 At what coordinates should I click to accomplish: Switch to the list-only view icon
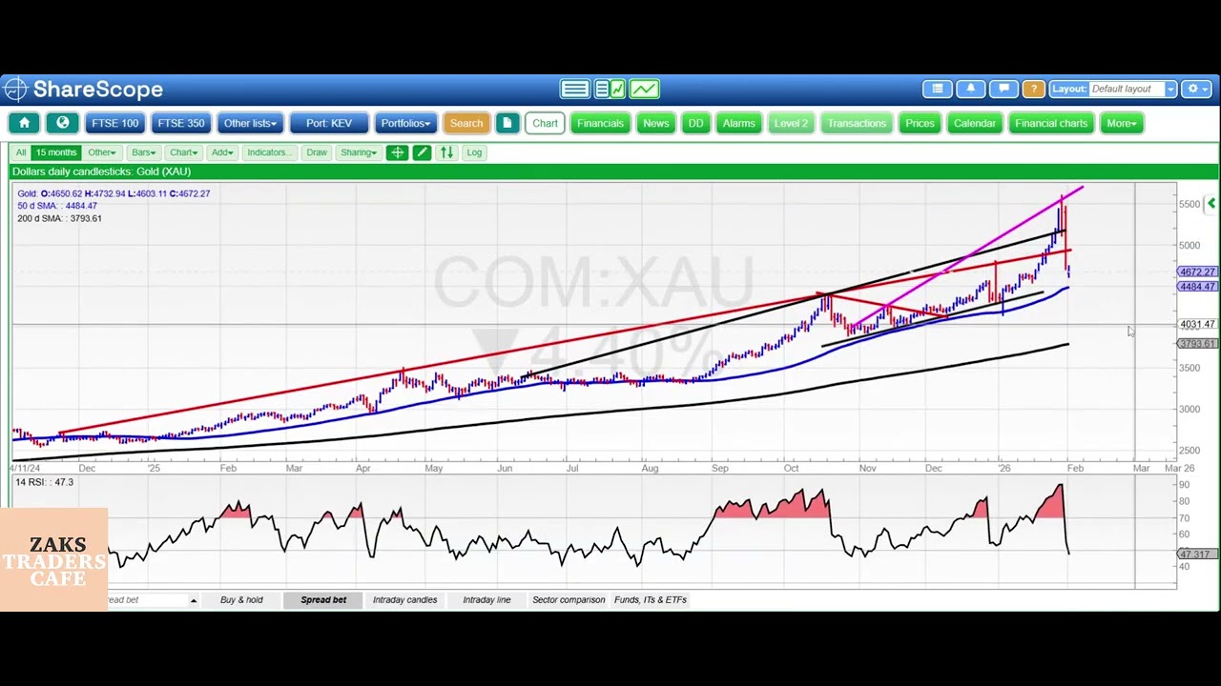pos(574,90)
